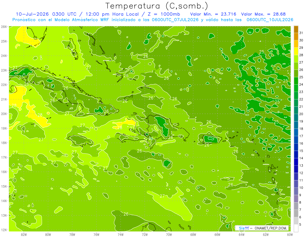Click the purple swatch between 9 and 10
This screenshot has height=238, width=308.
(x=296, y=191)
